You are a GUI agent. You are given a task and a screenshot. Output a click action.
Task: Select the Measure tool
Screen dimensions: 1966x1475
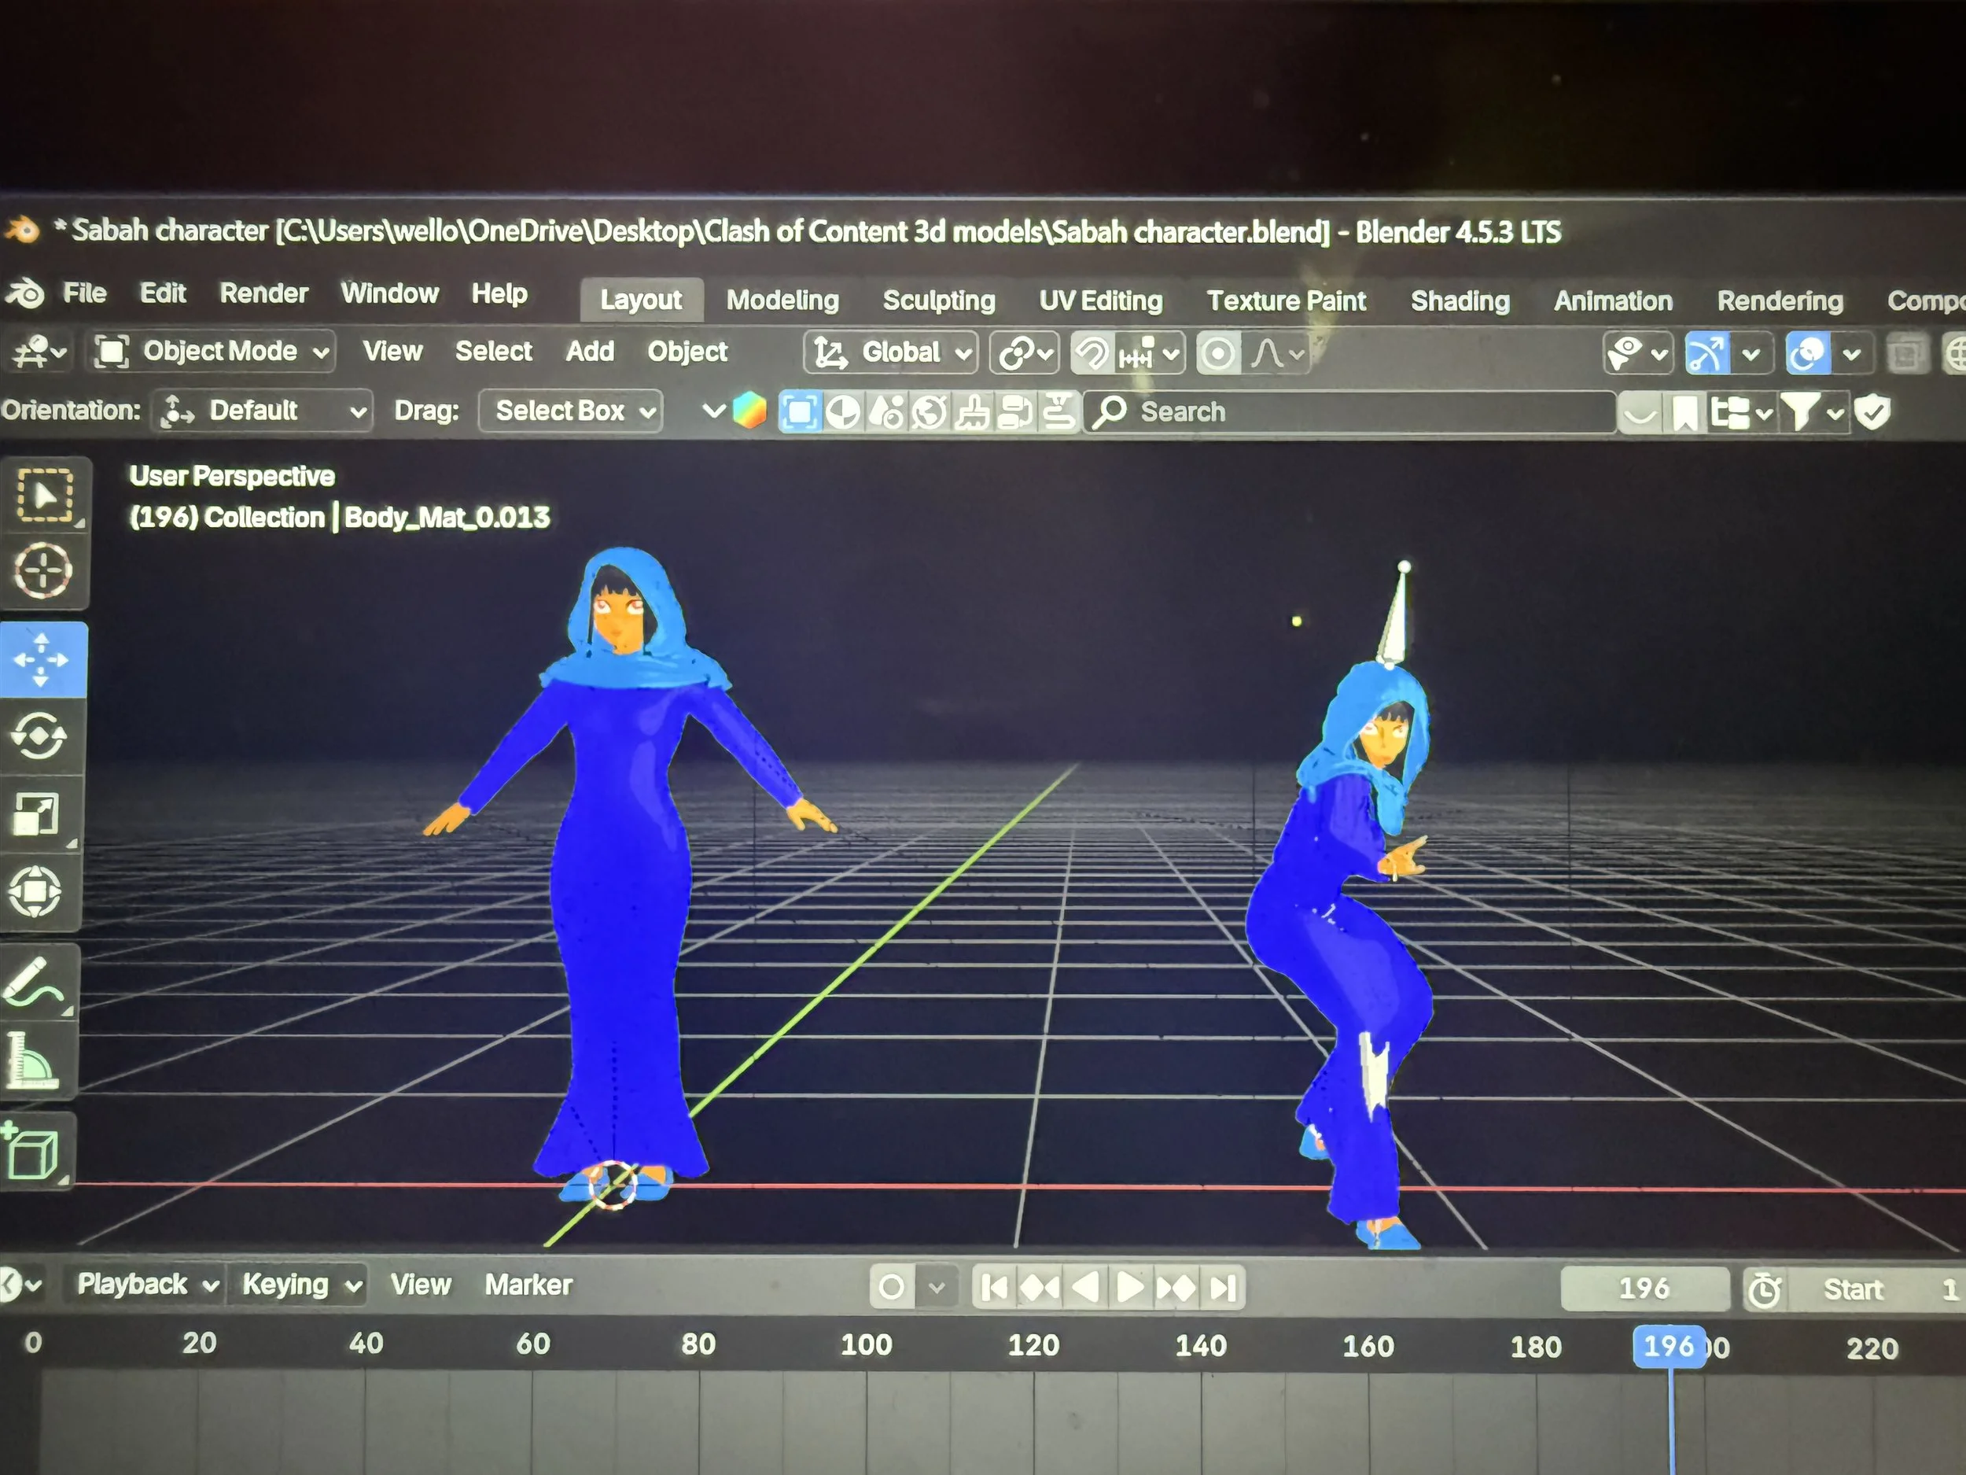(x=32, y=1060)
